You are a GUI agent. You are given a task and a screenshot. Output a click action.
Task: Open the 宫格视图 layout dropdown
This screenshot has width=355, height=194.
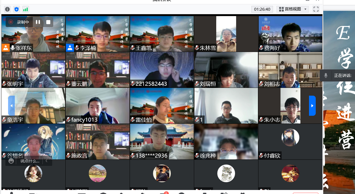(293, 9)
